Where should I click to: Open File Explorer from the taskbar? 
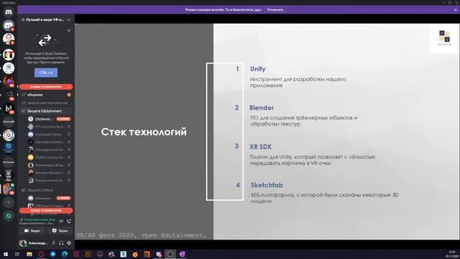tap(29, 254)
